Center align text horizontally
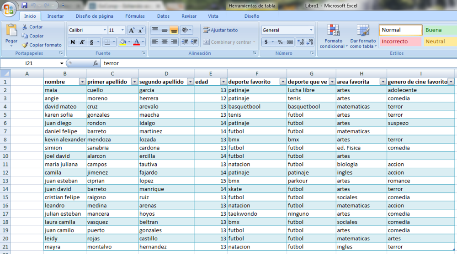This screenshot has width=457, height=254. coord(165,42)
